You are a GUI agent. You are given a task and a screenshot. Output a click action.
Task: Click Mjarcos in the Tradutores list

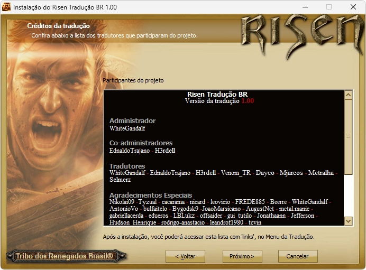291,173
